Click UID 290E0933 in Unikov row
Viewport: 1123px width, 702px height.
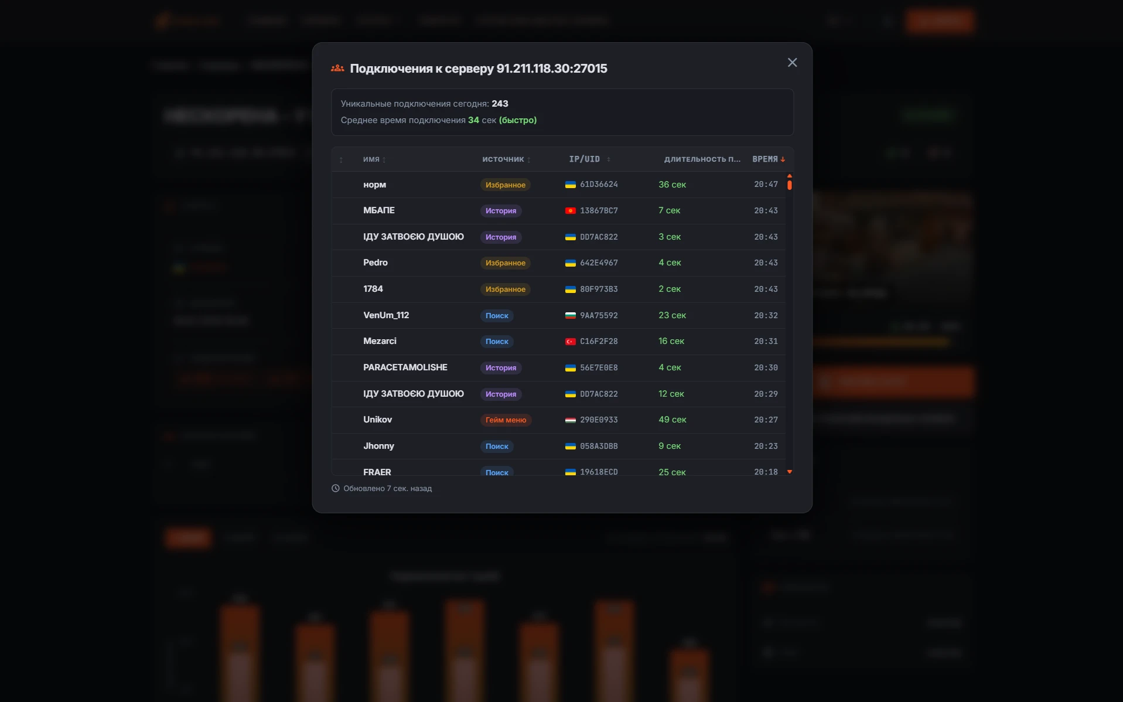pyautogui.click(x=599, y=420)
